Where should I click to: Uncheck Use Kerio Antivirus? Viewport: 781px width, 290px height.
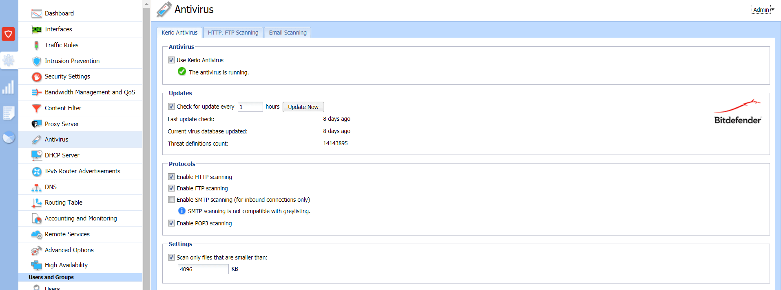pyautogui.click(x=171, y=60)
